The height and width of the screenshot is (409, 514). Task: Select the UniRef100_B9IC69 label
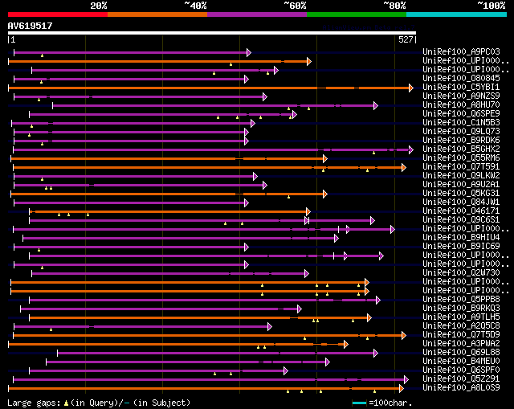pos(461,246)
